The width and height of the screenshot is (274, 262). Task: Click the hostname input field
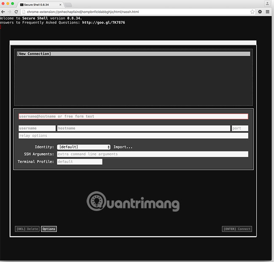(x=144, y=128)
